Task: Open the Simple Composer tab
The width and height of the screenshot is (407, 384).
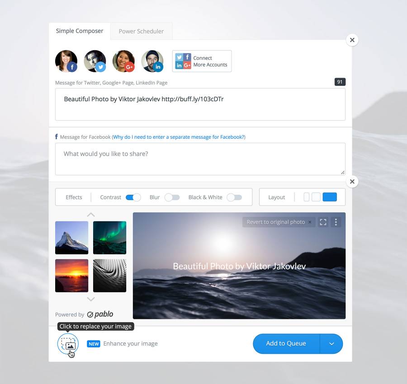Action: point(80,31)
